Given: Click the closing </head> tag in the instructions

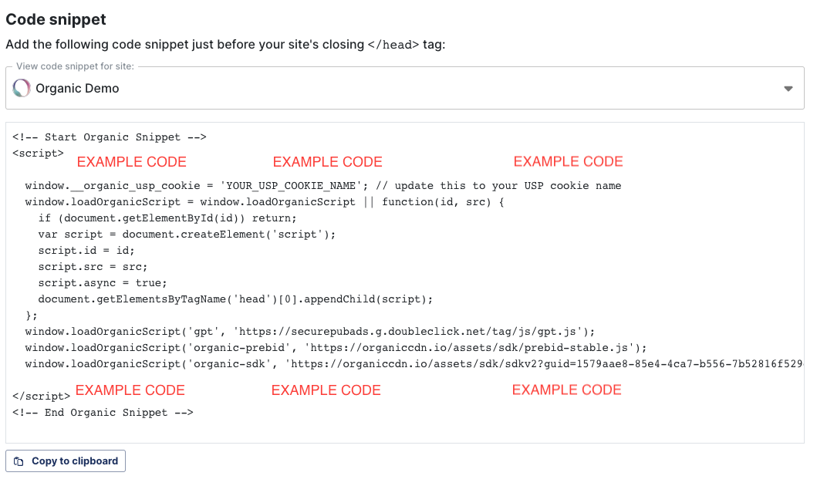Looking at the screenshot, I should point(393,45).
